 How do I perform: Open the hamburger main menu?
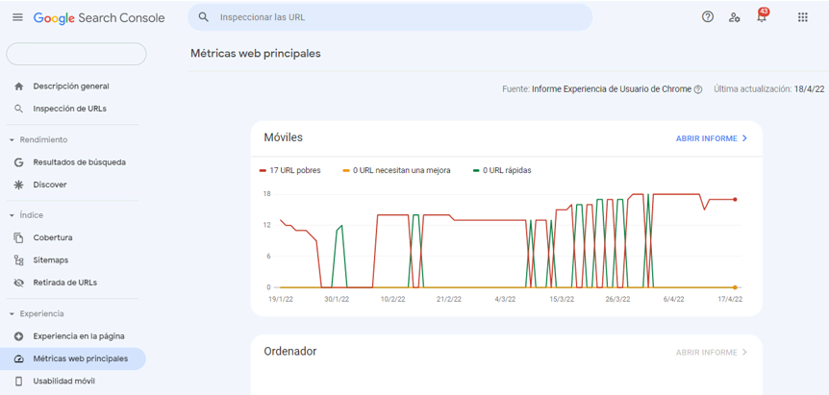pos(17,17)
